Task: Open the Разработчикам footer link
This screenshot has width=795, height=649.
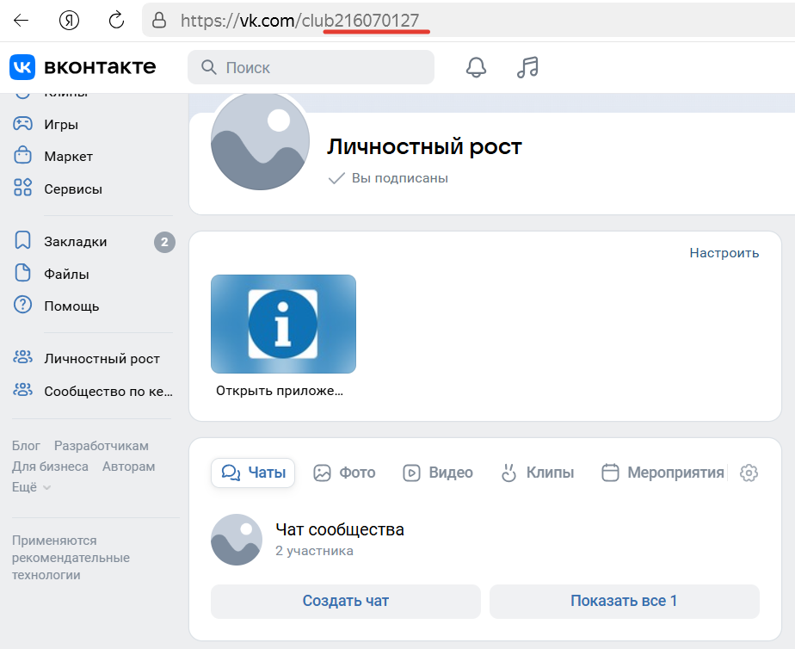Action: 102,446
